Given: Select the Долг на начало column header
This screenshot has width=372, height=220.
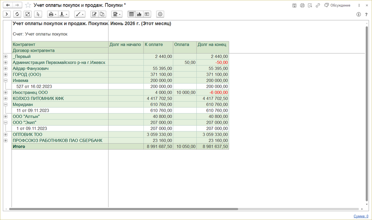Looking at the screenshot, I should pos(126,47).
